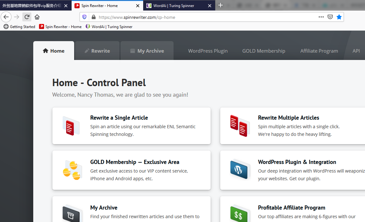This screenshot has height=222, width=365.
Task: Open Getting Started bookmark
Action: pyautogui.click(x=19, y=27)
